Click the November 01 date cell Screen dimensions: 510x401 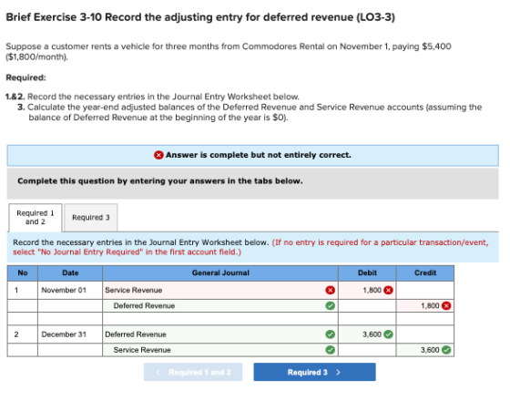70,290
